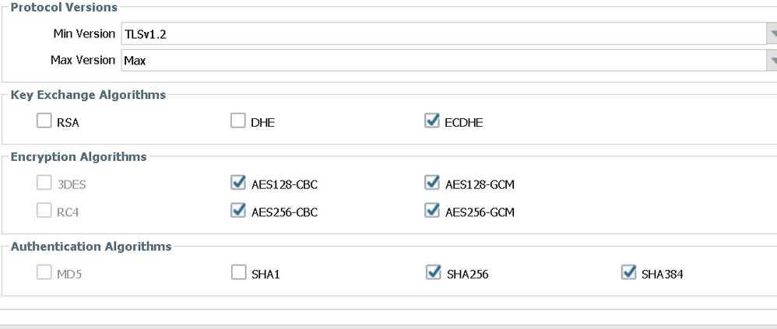Click the Encryption Algorithms group heading
The image size is (777, 329).
click(78, 157)
